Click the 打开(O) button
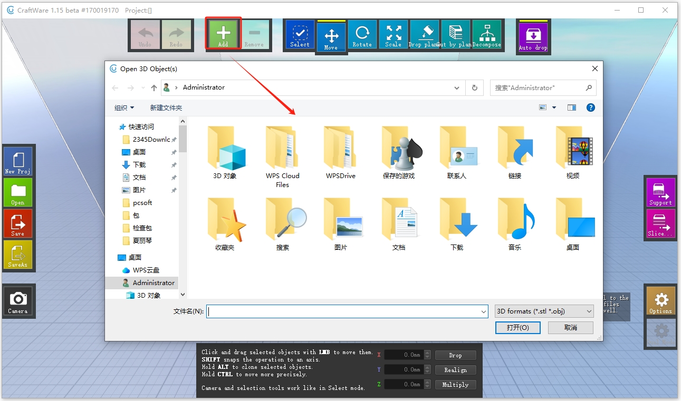The height and width of the screenshot is (401, 681). pyautogui.click(x=518, y=328)
